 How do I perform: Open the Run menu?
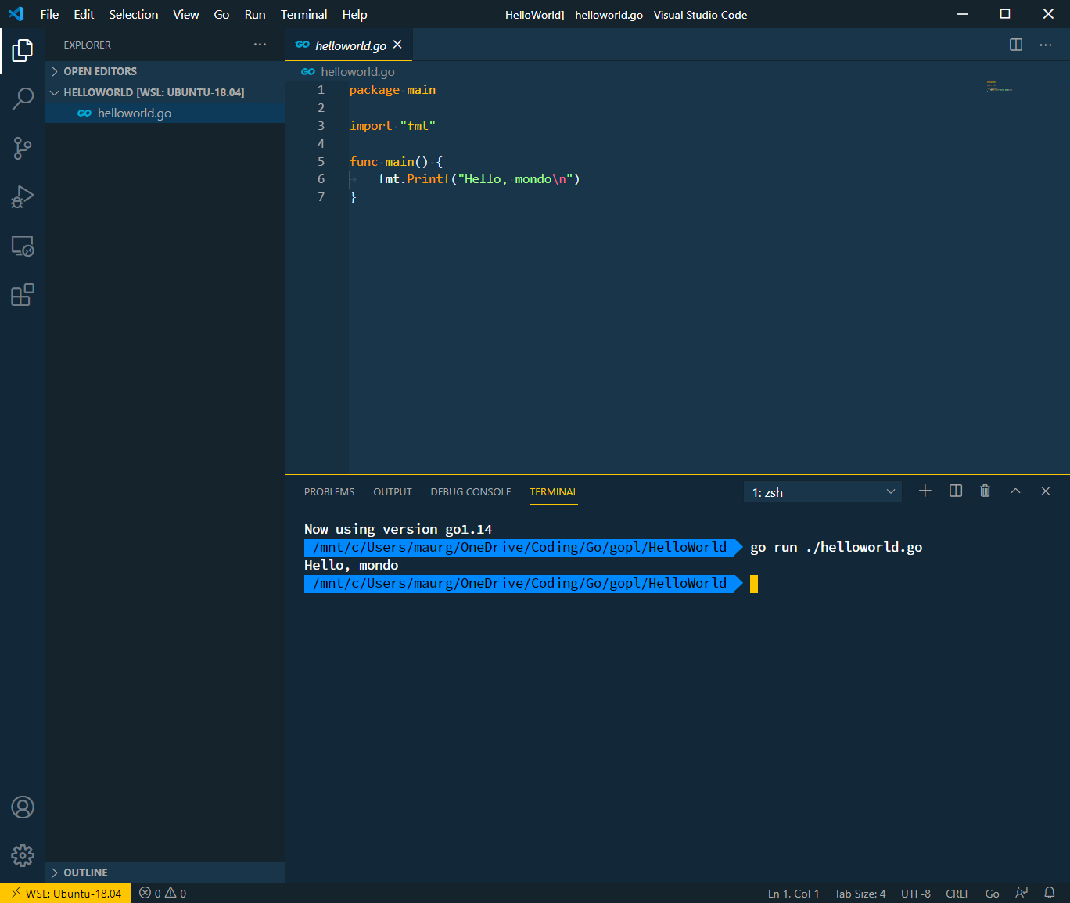(255, 14)
